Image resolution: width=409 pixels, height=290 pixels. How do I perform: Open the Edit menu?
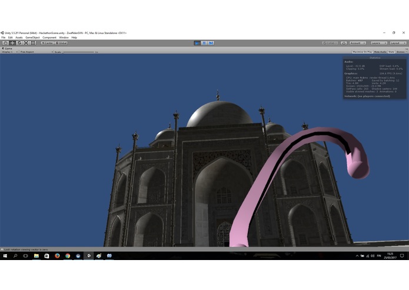[x=10, y=38]
